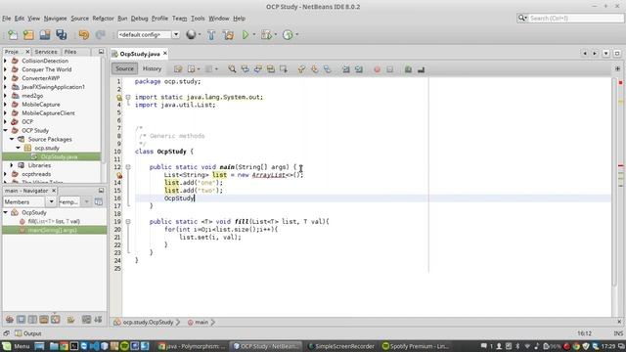Toggle Fully Qualified Names in Navigator
This screenshot has width=626, height=352.
pos(70,320)
